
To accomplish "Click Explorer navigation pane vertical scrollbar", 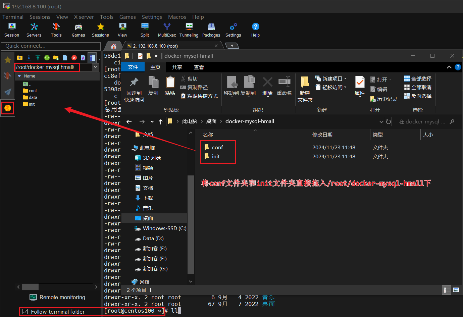I will (x=191, y=224).
